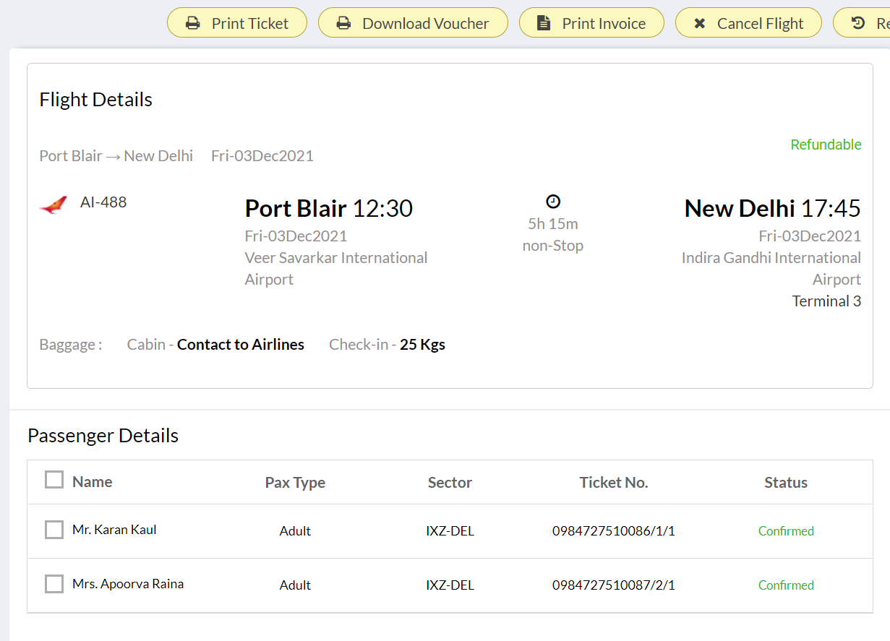
Task: Select the checkbox for Mr. Karan Kaul
Action: pyautogui.click(x=54, y=530)
